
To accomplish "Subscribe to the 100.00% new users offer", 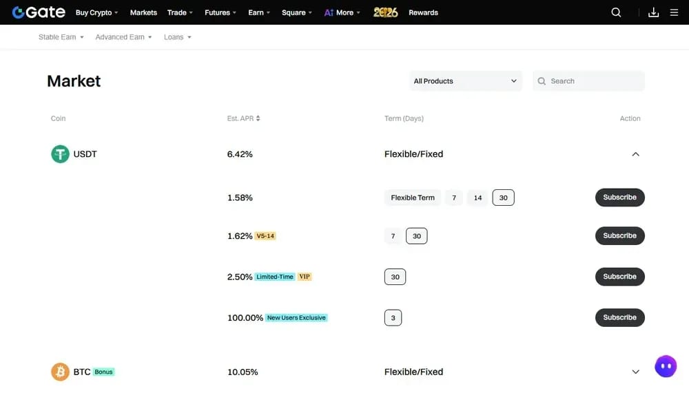I will coord(619,317).
